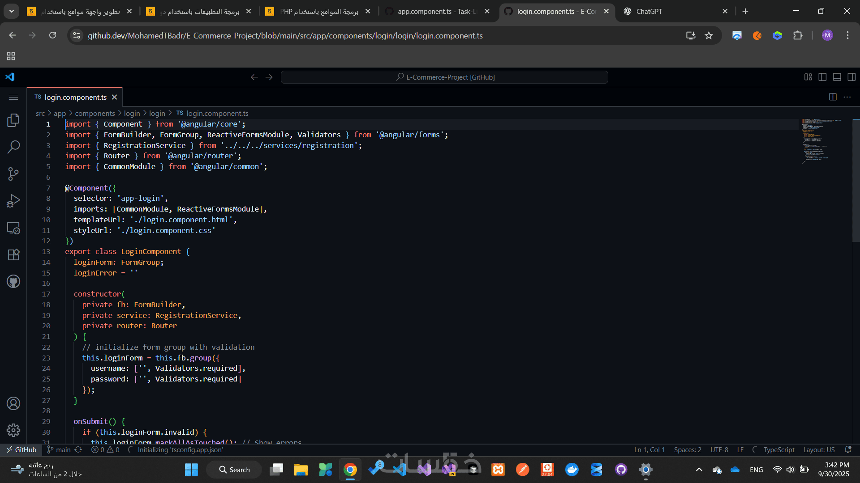
Task: Open Source Control view
Action: [13, 174]
